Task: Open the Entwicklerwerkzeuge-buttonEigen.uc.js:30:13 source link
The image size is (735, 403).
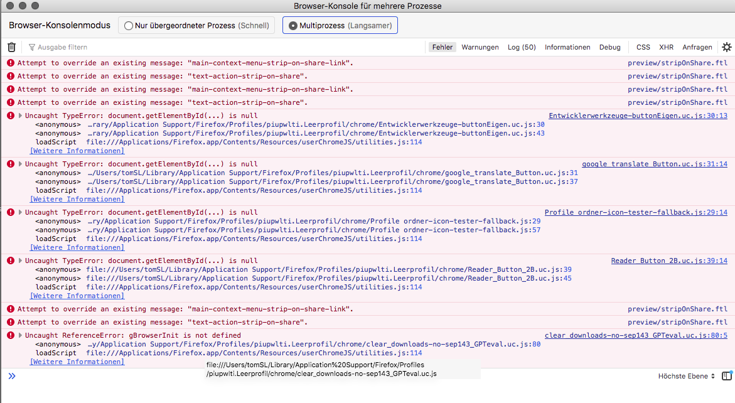Action: 638,116
